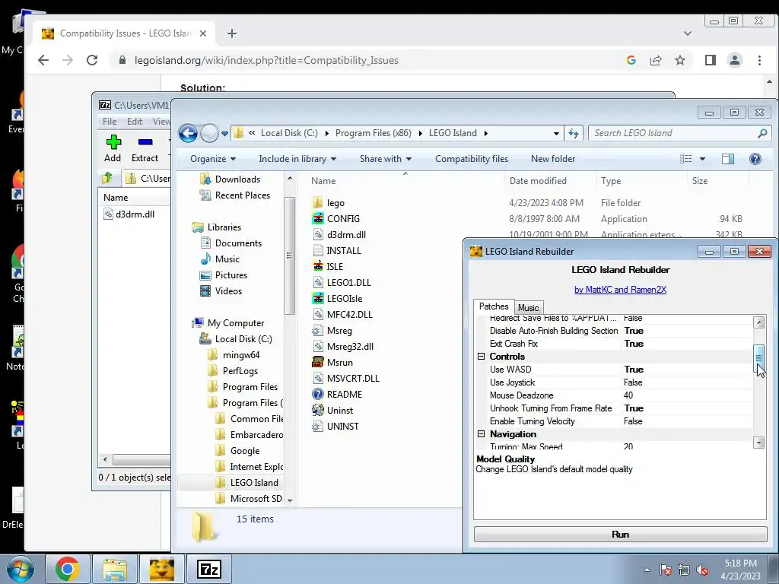Toggle the Exit Crash Fix value True
This screenshot has width=779, height=584.
(634, 344)
